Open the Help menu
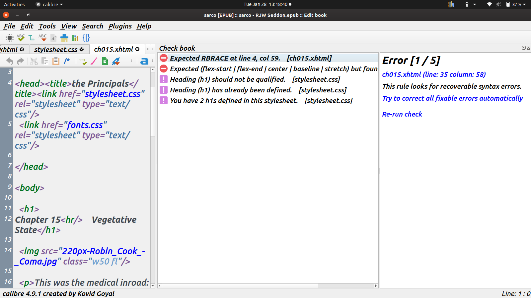 (144, 26)
